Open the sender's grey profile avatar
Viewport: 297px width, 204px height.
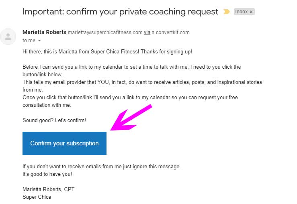click(x=8, y=37)
